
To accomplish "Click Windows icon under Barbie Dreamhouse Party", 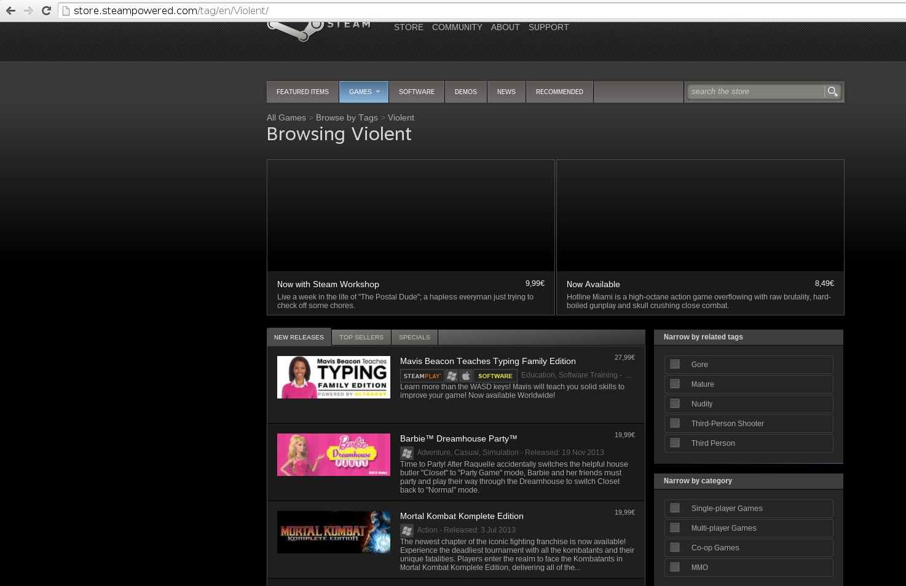I will [x=406, y=453].
